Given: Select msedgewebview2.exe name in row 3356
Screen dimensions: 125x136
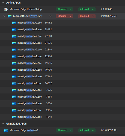Looking at the screenshot, I should pyautogui.click(x=29, y=103).
